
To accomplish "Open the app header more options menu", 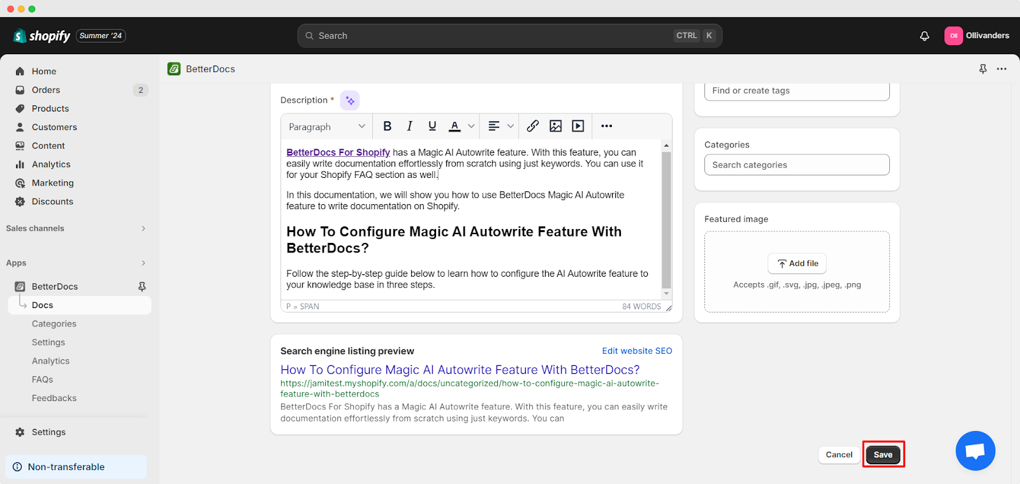I will [1002, 69].
